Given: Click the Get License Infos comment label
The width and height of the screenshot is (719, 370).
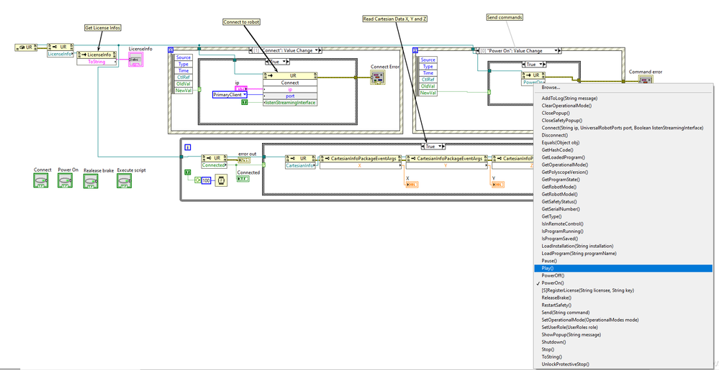Looking at the screenshot, I should (x=103, y=28).
